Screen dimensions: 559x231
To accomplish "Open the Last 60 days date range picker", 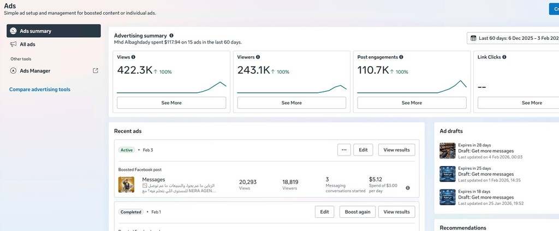I will coord(513,38).
